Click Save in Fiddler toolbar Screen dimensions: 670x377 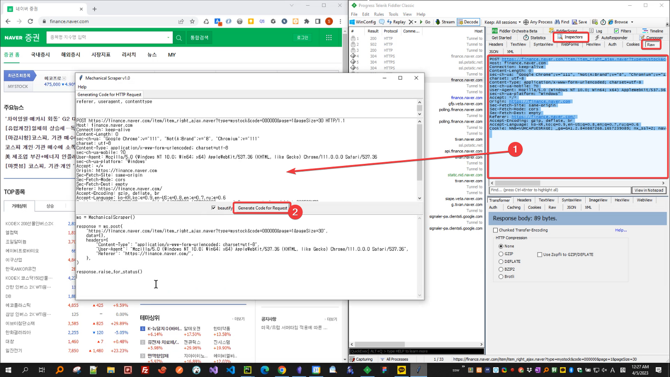pos(579,22)
